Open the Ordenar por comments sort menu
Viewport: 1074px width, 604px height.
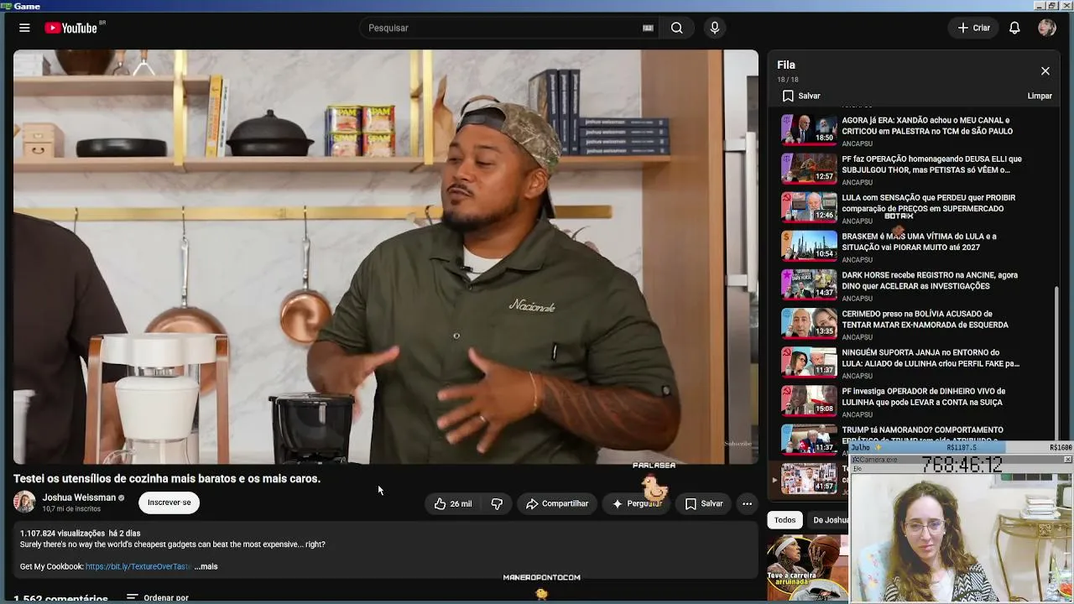click(x=158, y=598)
